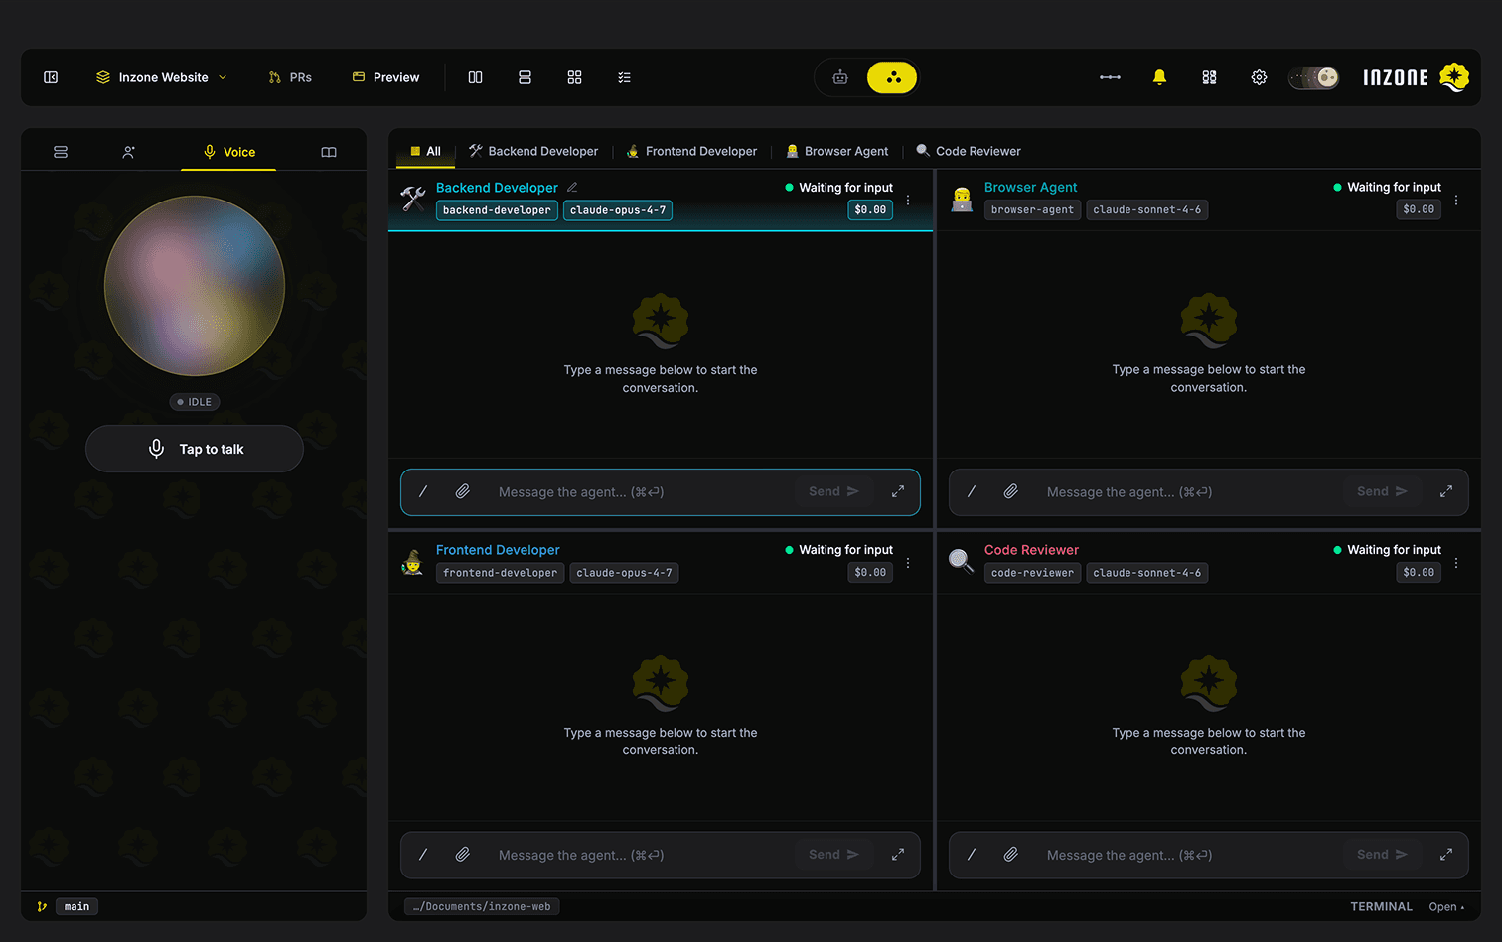This screenshot has width=1502, height=942.
Task: Open the PRs pull requests view
Action: click(290, 77)
